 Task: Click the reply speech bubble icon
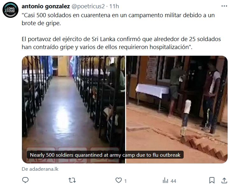pyautogui.click(x=25, y=180)
